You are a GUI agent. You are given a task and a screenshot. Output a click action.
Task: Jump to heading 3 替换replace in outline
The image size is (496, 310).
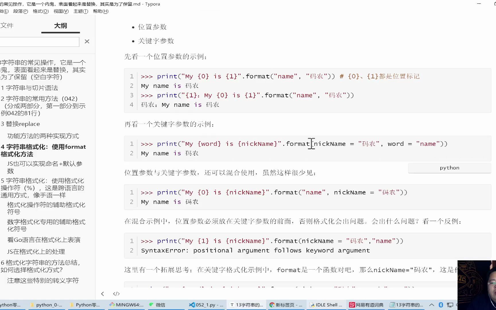(x=20, y=124)
